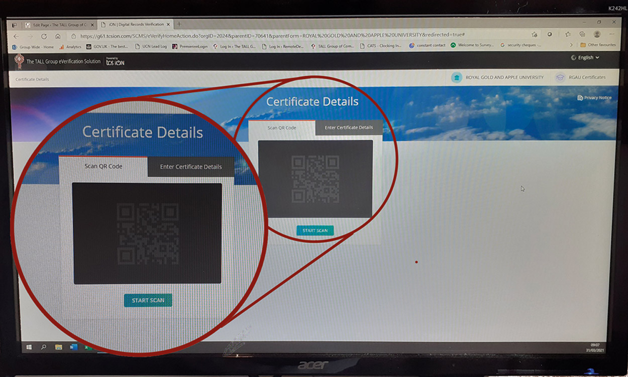
Task: Open the Group Wide - Home bookmark
Action: [33, 47]
